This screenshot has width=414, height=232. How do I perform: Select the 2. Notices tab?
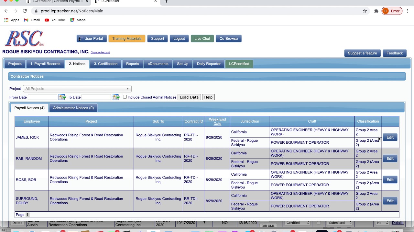pos(77,64)
